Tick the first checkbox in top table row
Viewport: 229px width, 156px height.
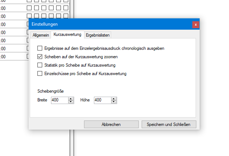(29, 1)
